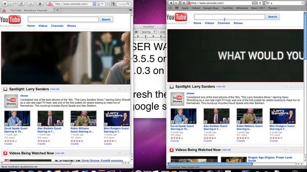Open Home link in Firefox YouTube page
This screenshot has height=172, width=307.
pyautogui.click(x=31, y=26)
